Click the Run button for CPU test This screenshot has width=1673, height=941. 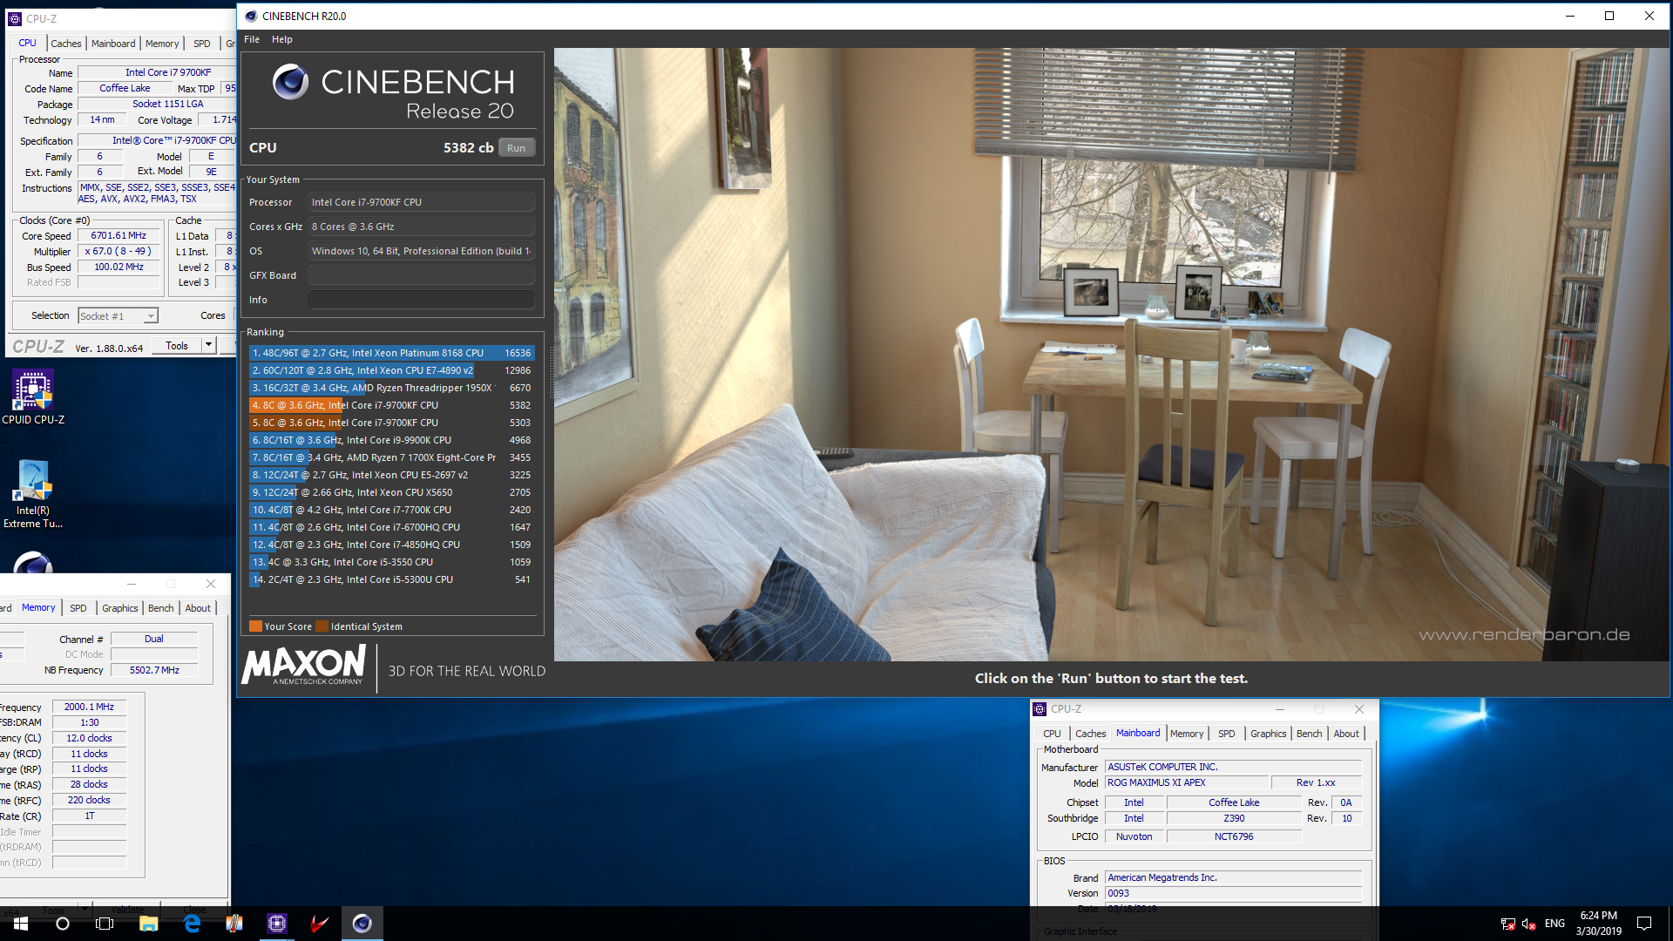click(516, 148)
